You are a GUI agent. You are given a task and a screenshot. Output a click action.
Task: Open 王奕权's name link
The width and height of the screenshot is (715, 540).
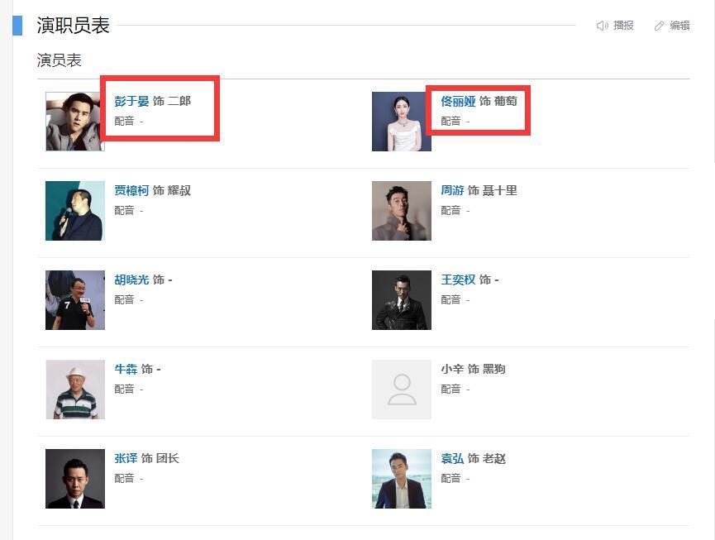458,280
